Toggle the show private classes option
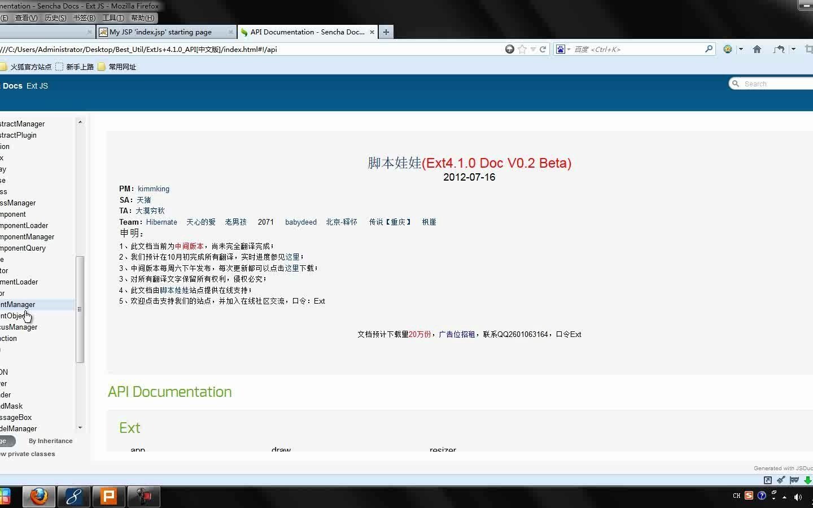The height and width of the screenshot is (508, 813). [x=28, y=454]
